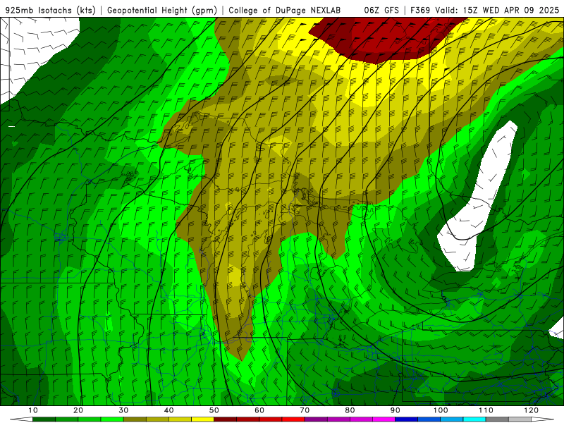This screenshot has width=564, height=423.
Task: Click the '925mb Isotachs (kts)' title text
Action: tap(50, 11)
